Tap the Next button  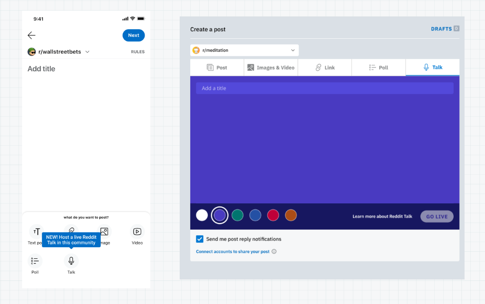click(x=133, y=36)
